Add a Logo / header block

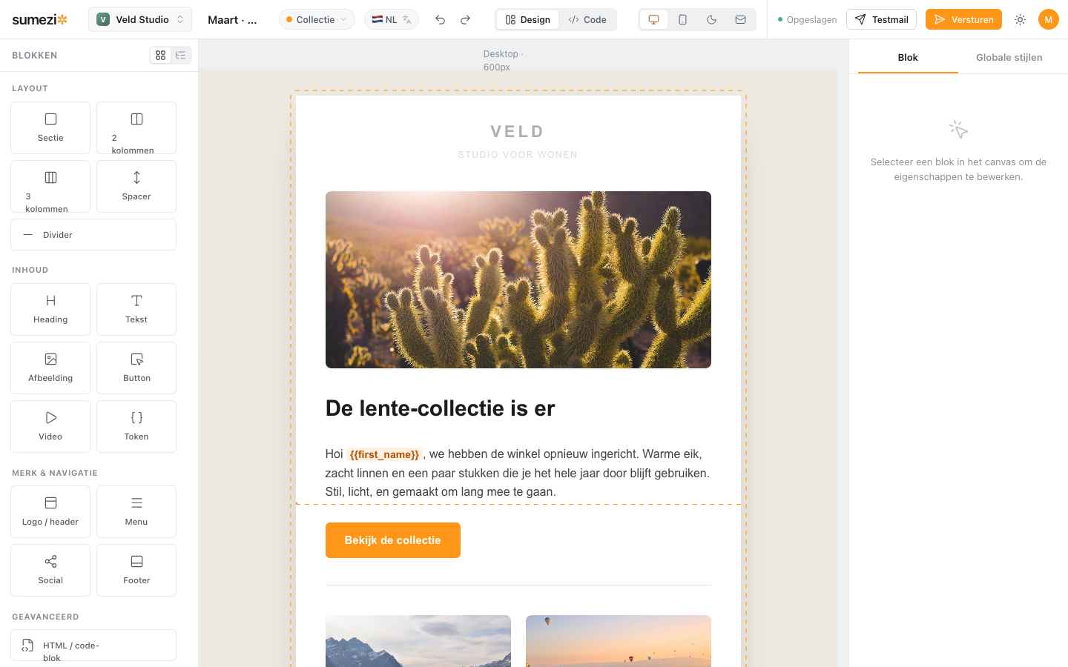50,511
